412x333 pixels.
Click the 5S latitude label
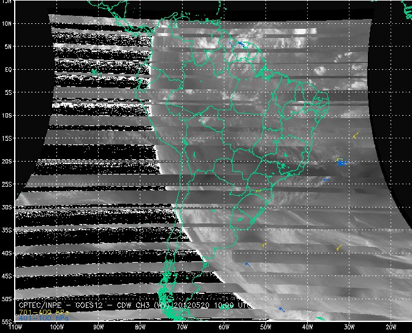click(8, 92)
